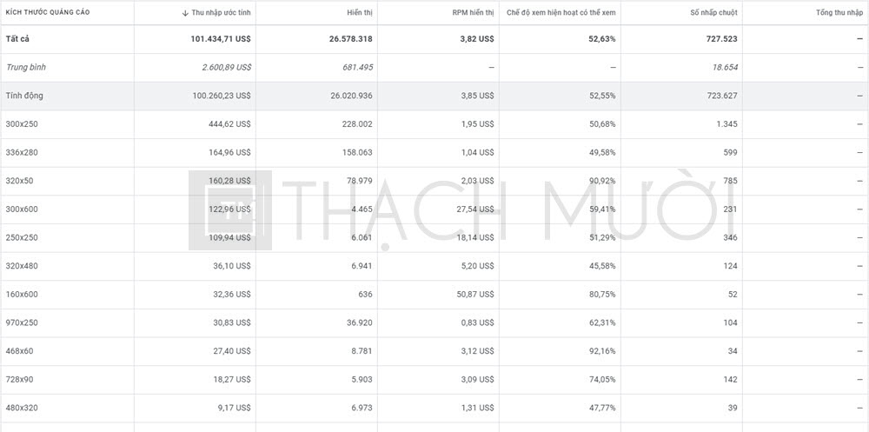Sort by Hiển thị column header

tap(358, 13)
